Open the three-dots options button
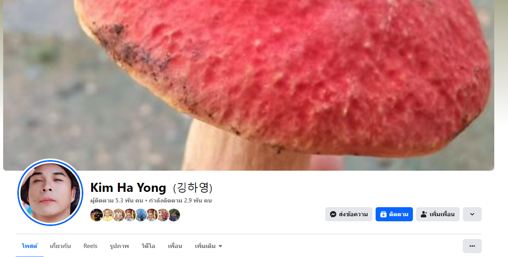 point(472,246)
